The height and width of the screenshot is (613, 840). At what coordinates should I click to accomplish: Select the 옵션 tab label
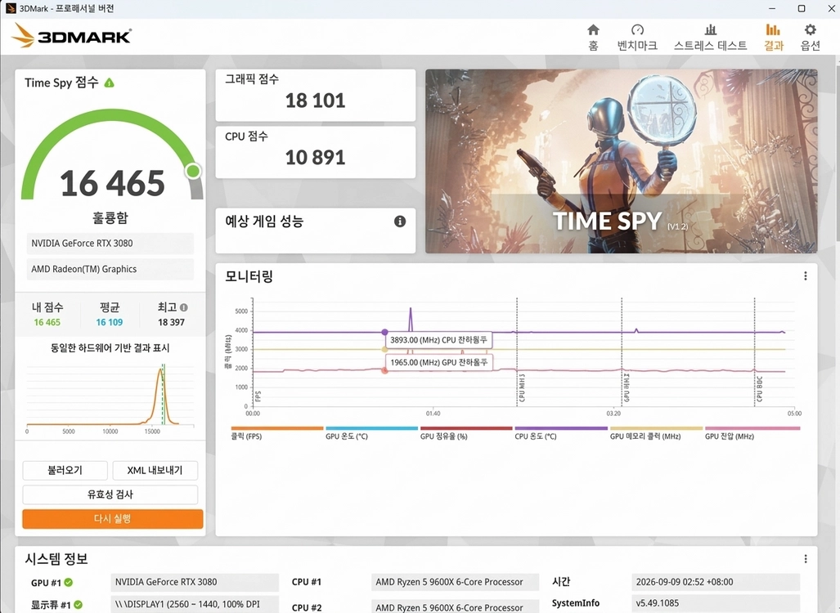tap(810, 46)
